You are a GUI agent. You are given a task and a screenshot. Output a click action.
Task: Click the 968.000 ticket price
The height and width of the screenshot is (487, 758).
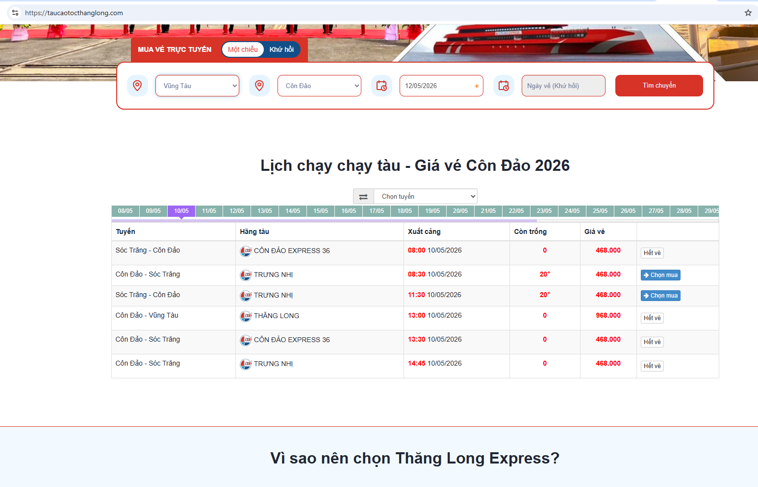(x=608, y=316)
